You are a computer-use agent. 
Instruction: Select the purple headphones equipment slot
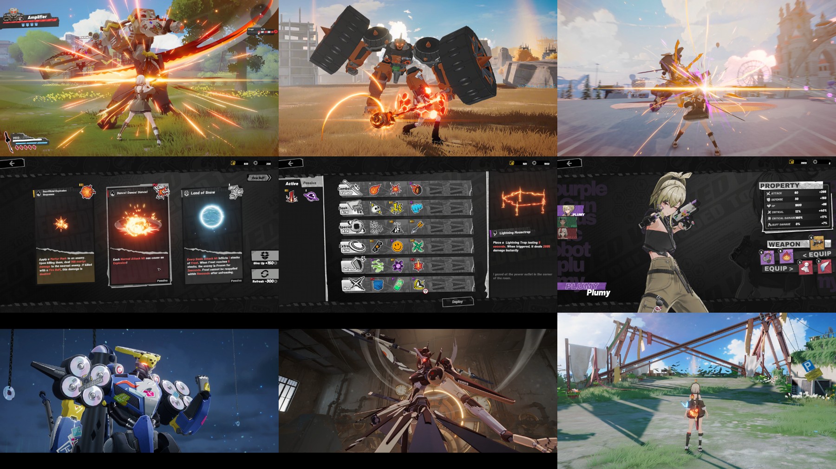(x=767, y=257)
